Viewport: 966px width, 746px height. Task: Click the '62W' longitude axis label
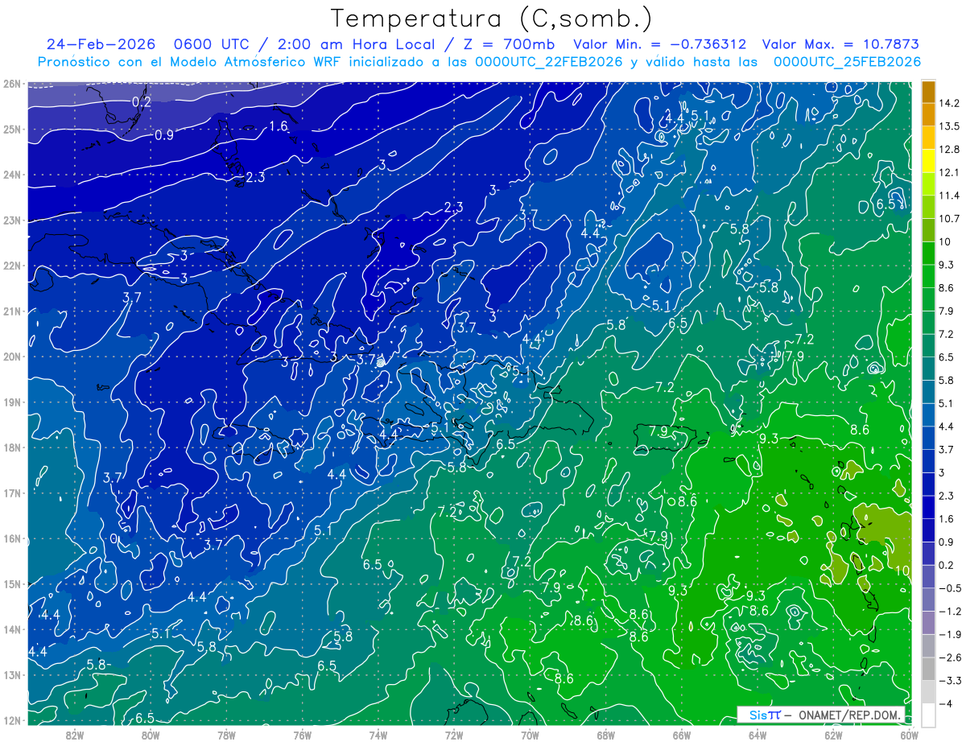pyautogui.click(x=832, y=735)
